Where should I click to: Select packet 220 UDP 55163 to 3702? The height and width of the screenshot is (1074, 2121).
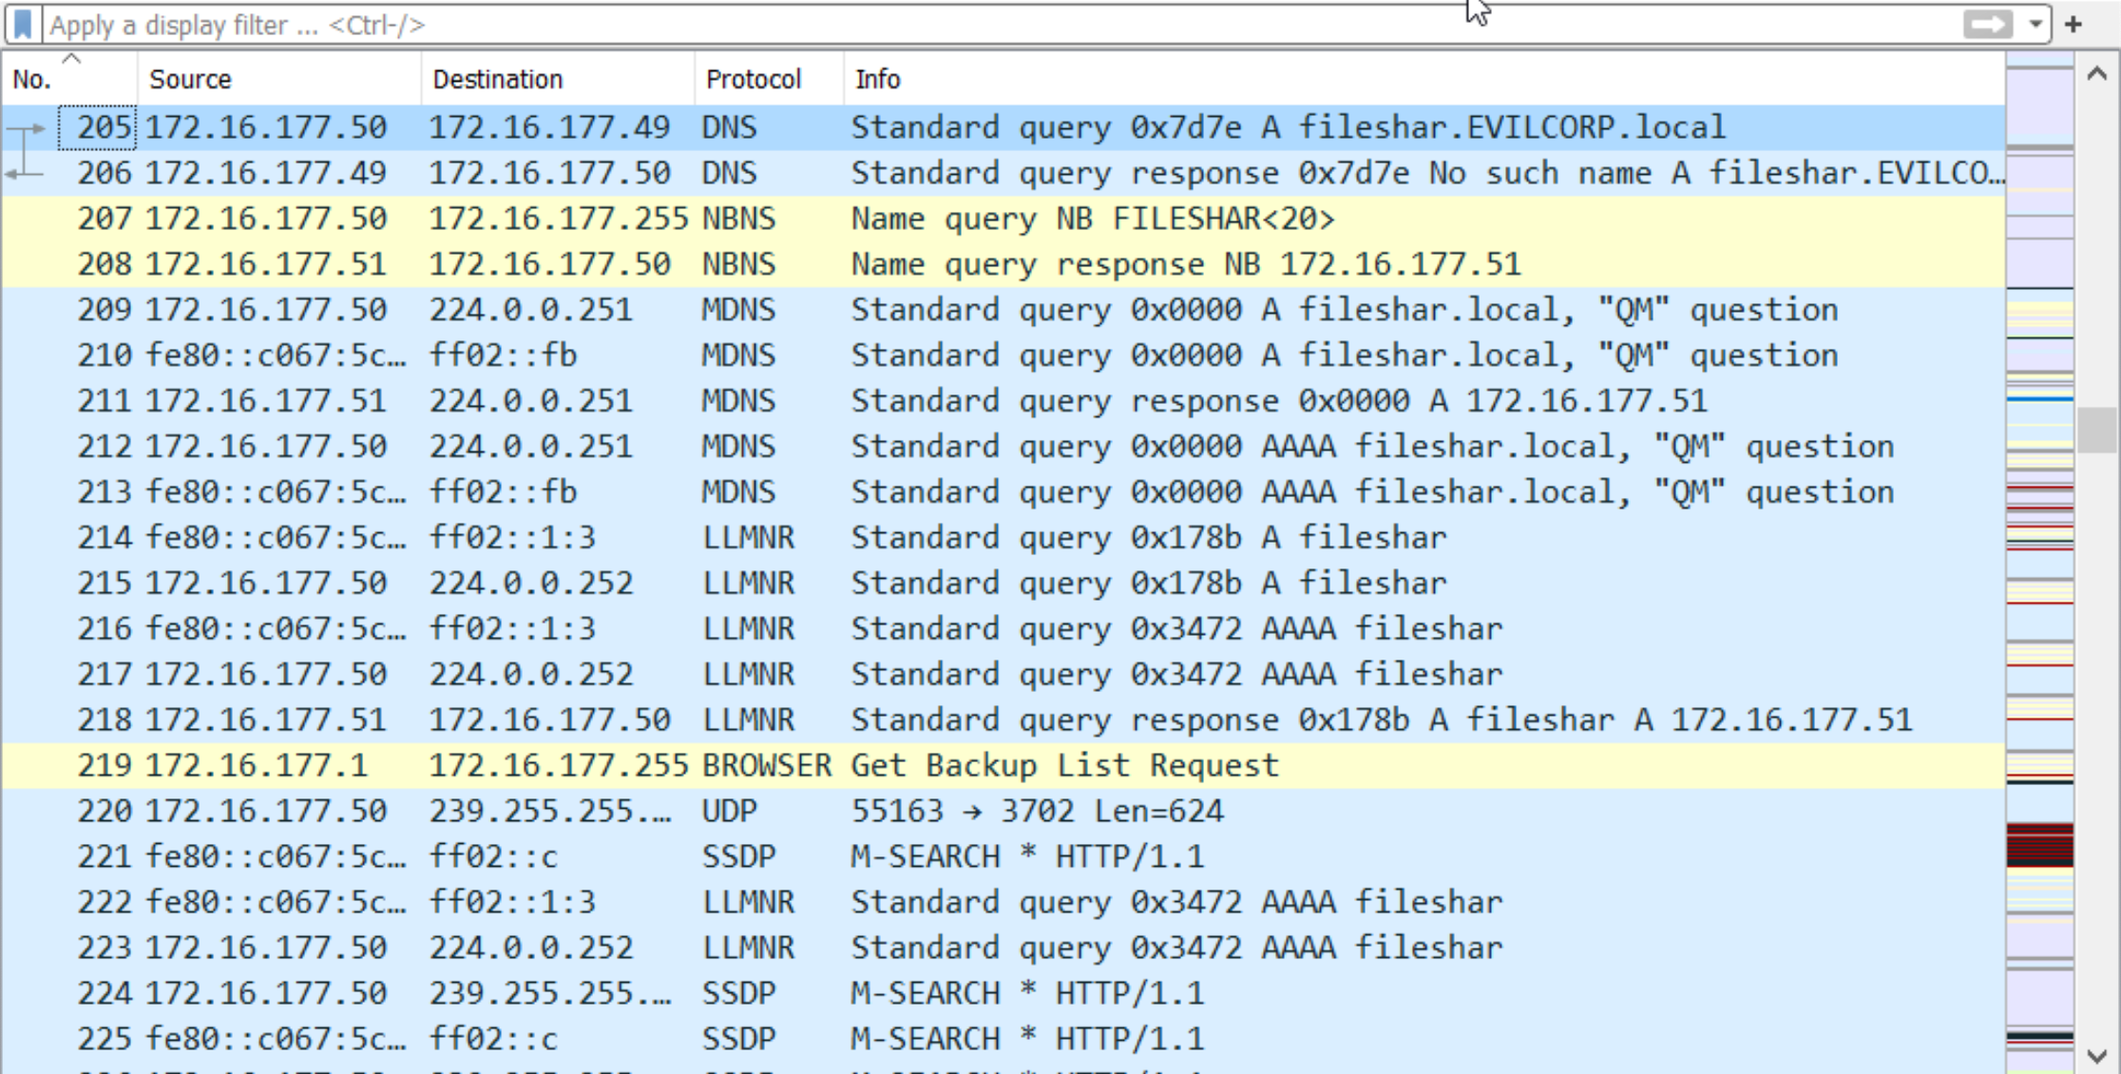pyautogui.click(x=1003, y=812)
